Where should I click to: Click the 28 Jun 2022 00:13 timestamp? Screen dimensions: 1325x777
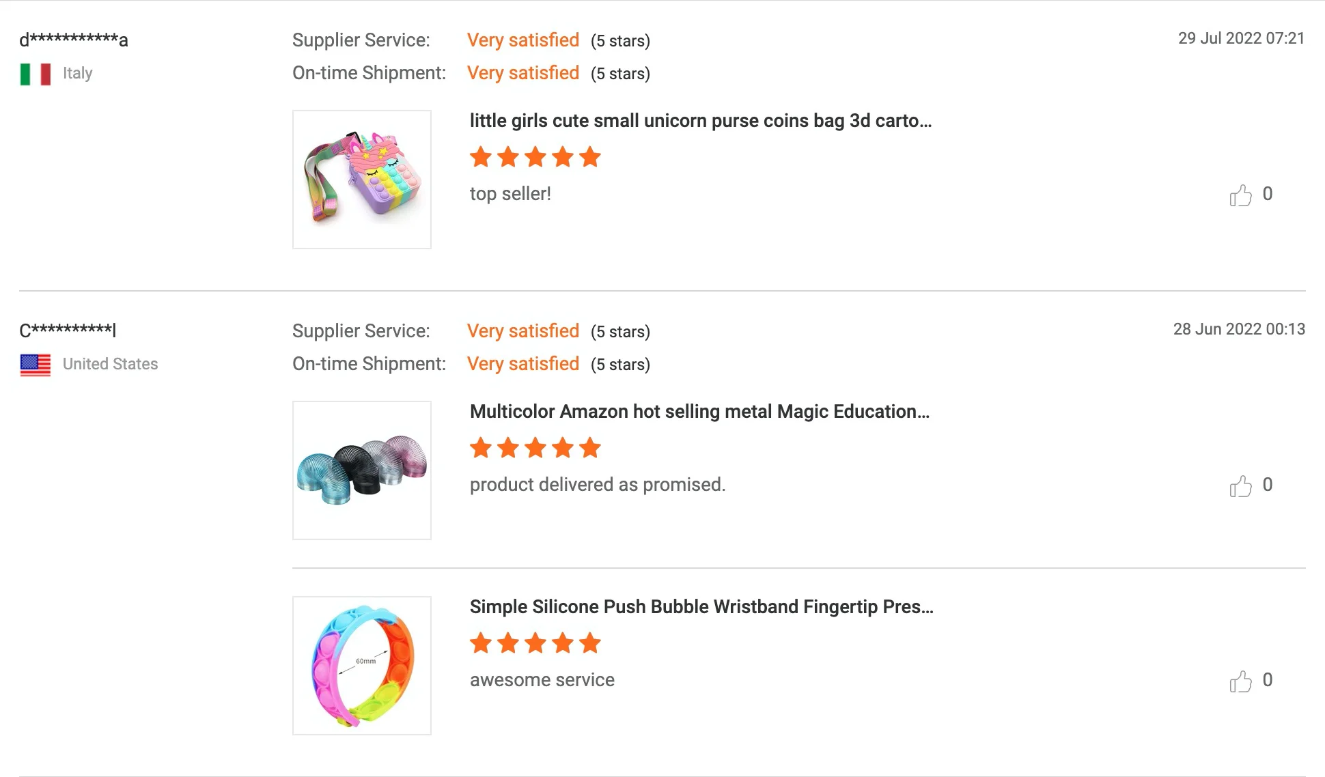[1239, 329]
